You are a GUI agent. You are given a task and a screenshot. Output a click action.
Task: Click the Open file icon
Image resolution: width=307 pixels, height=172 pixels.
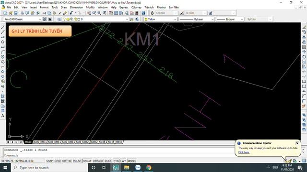tap(11, 13)
